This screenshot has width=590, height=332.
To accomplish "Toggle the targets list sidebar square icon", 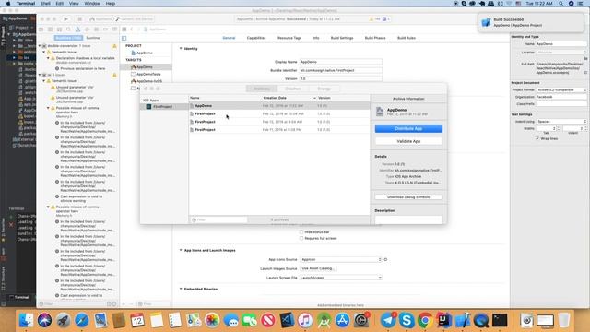I will pyautogui.click(x=124, y=38).
